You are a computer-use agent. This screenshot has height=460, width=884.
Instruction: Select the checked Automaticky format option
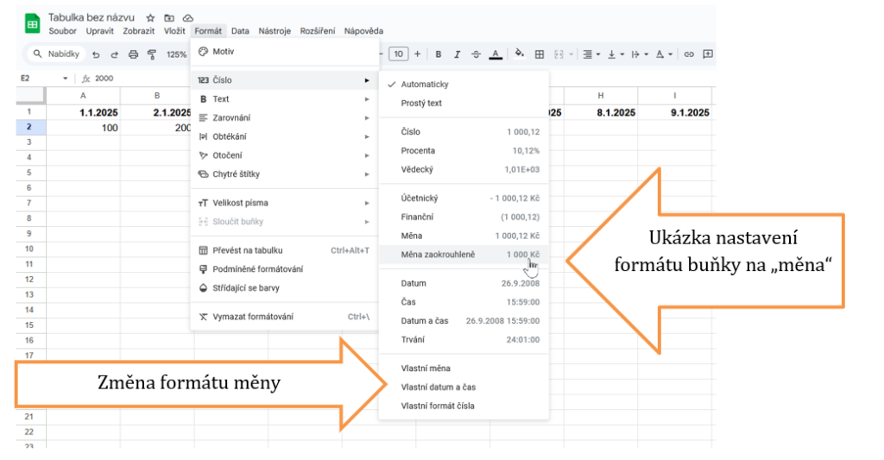tap(424, 85)
